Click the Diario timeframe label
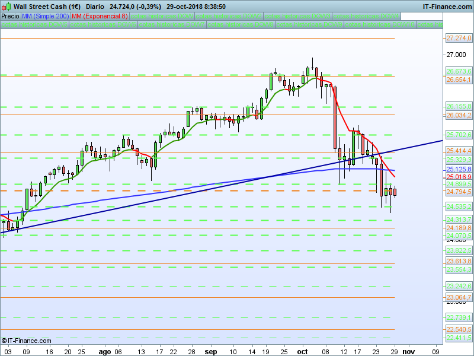The width and height of the screenshot is (474, 356). (x=95, y=7)
